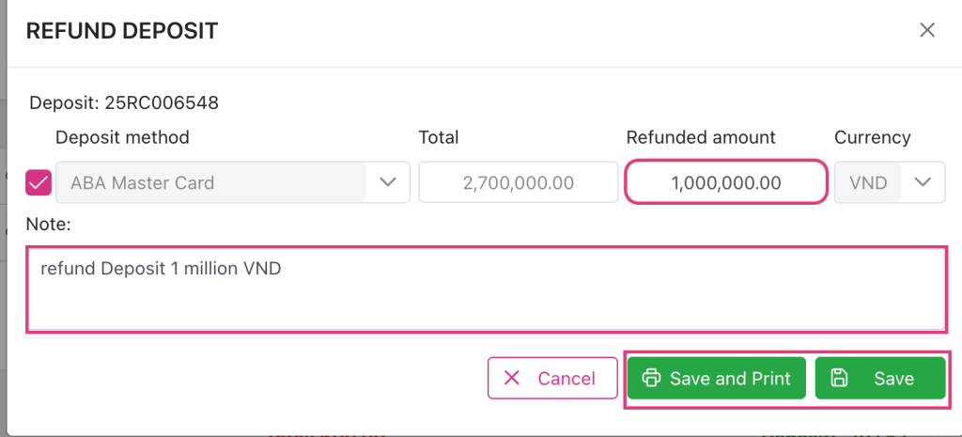Click the X icon inside Cancel button
Screen dimensions: 962x437
point(512,378)
